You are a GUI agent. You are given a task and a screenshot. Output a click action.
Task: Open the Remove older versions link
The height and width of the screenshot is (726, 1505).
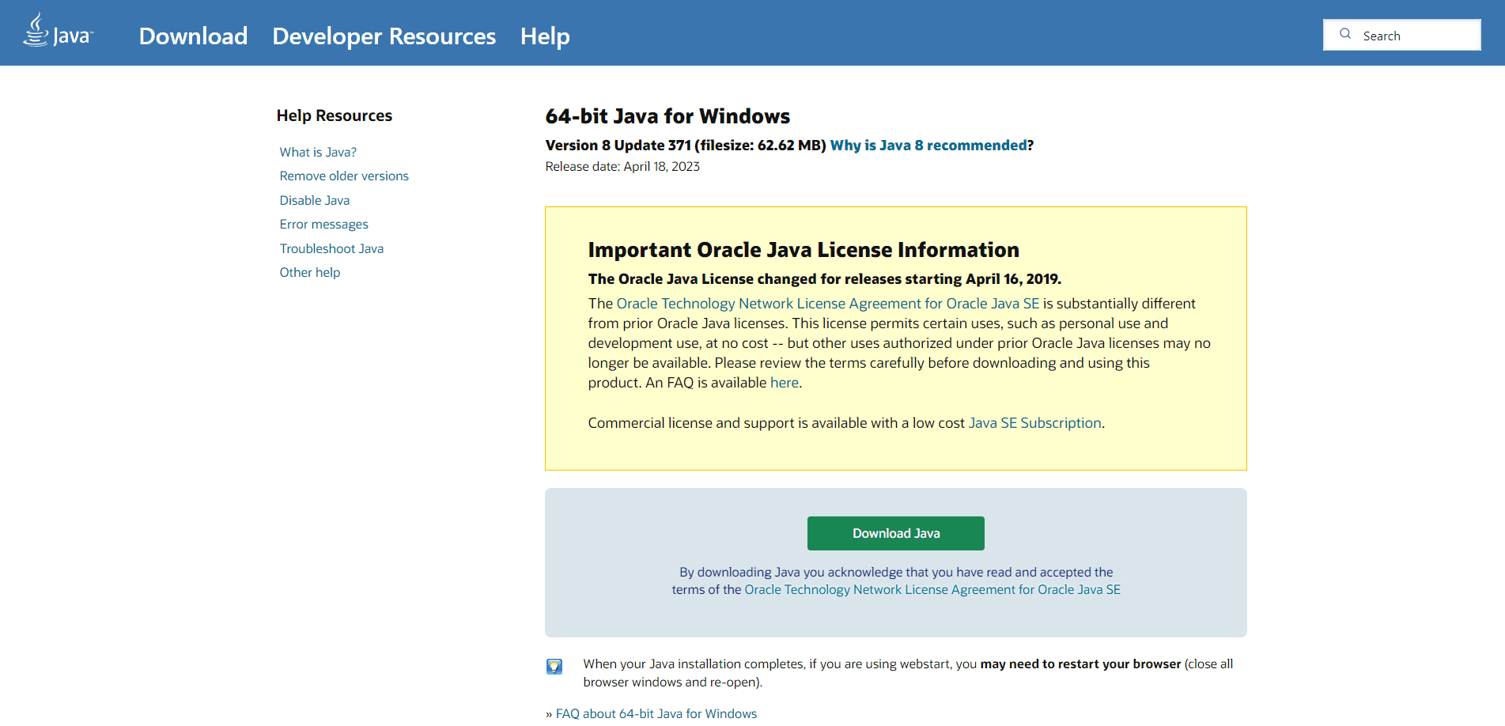[344, 176]
